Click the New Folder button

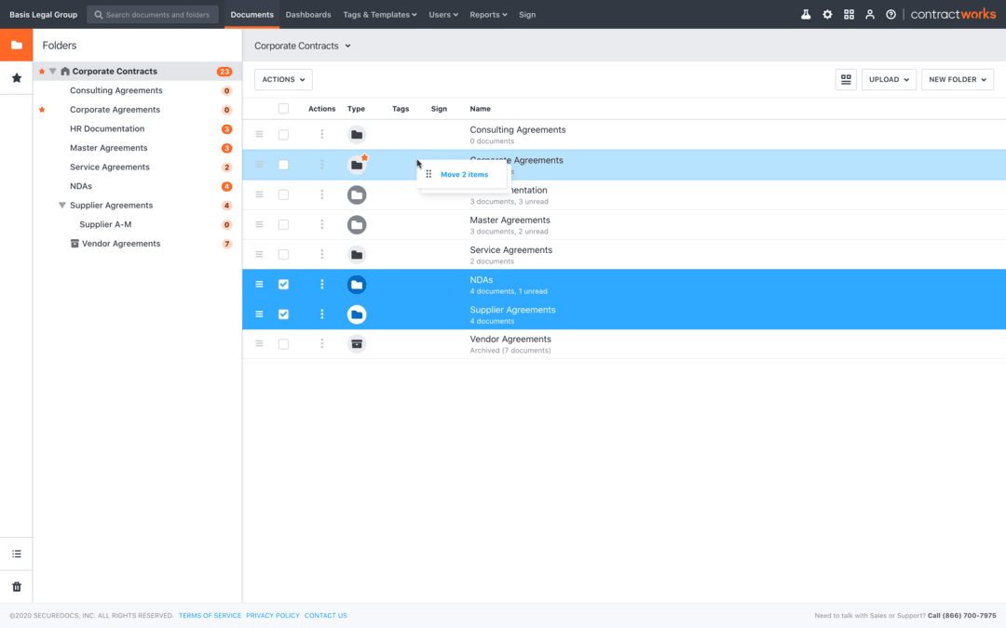click(957, 79)
